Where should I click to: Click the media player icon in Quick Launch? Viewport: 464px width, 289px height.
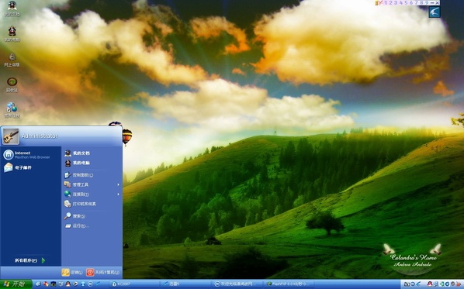coord(75,284)
